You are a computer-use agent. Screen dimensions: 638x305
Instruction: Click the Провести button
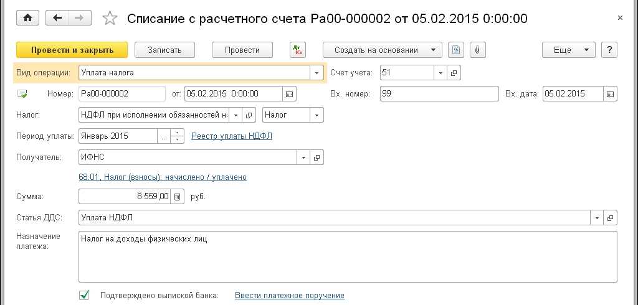tap(242, 50)
